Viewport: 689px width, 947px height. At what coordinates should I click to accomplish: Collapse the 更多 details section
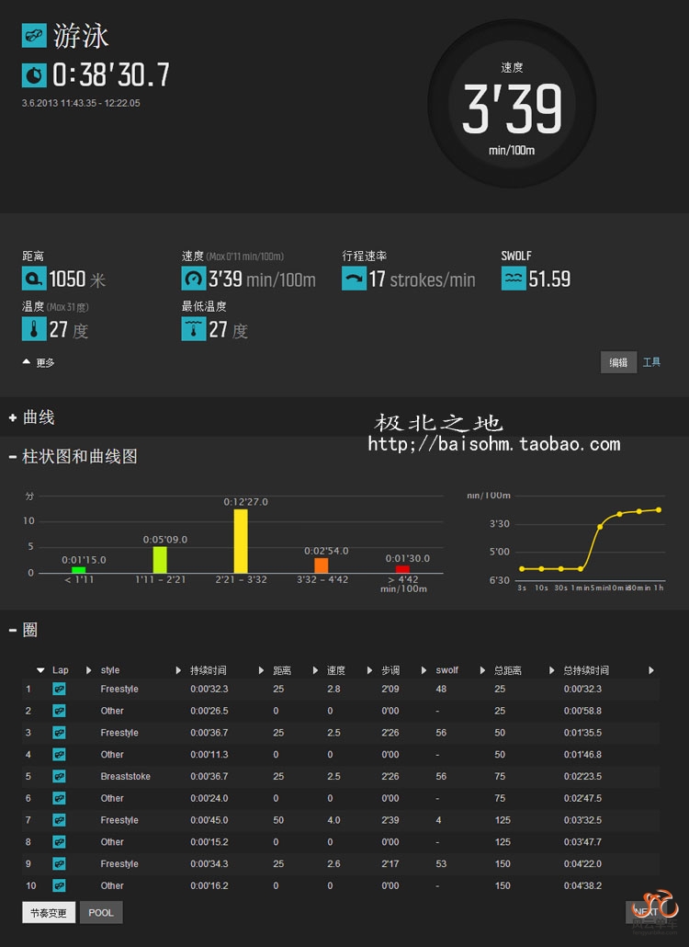(x=39, y=362)
